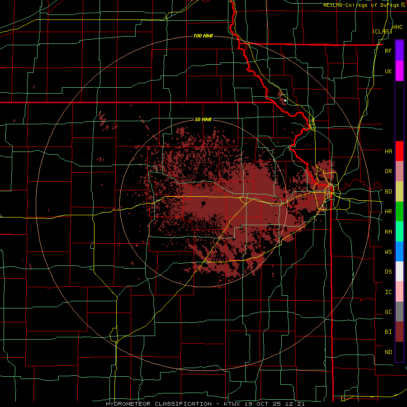This screenshot has height=407, width=407.
Task: Click the purple RF color swatch in legend
Action: (399, 51)
